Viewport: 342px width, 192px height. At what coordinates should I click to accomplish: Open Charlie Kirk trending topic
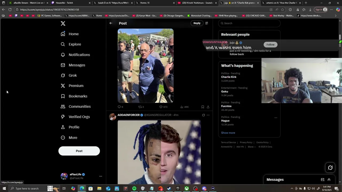(229, 77)
